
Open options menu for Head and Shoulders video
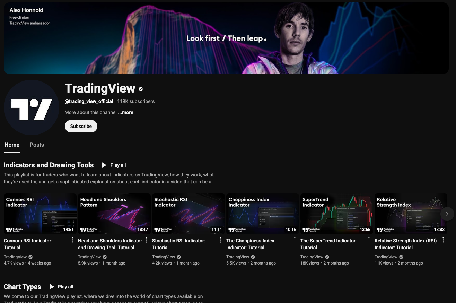pyautogui.click(x=146, y=240)
